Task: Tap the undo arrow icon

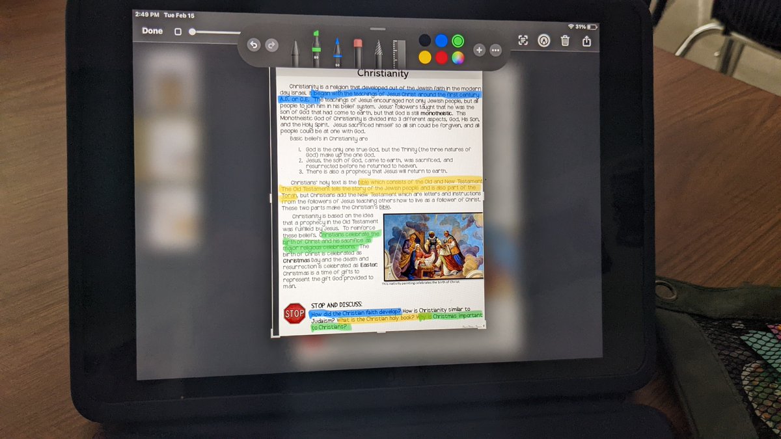Action: point(254,44)
